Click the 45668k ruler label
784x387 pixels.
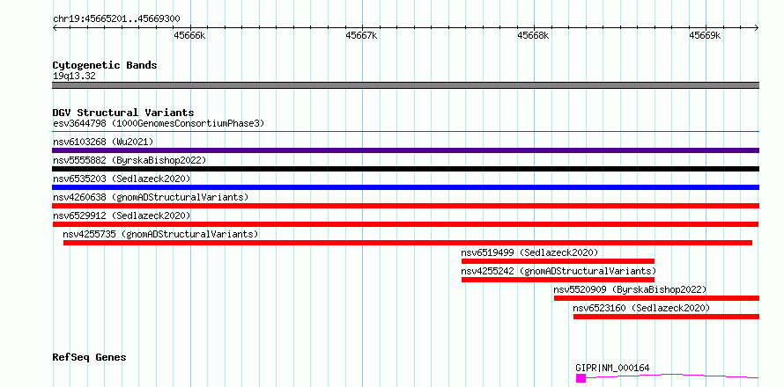coord(533,35)
